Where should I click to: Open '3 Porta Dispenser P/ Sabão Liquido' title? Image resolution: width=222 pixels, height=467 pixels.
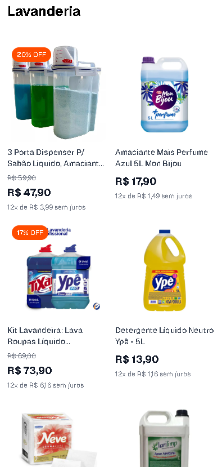point(56,158)
